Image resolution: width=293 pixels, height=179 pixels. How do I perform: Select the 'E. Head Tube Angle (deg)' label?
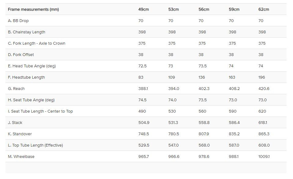(x=32, y=66)
